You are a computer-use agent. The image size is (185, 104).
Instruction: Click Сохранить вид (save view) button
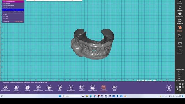point(180,69)
